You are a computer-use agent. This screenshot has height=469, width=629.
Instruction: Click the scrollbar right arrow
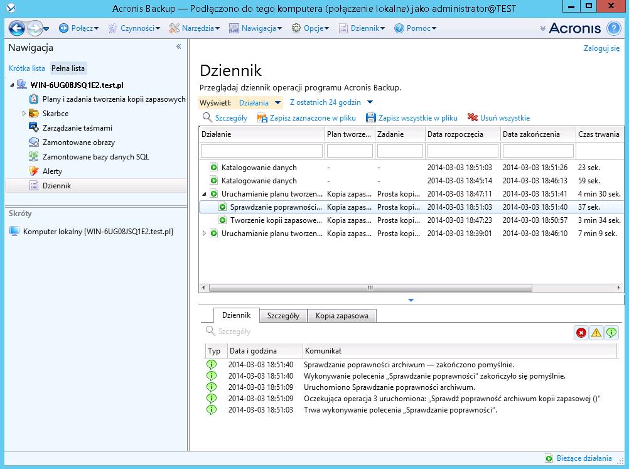618,288
